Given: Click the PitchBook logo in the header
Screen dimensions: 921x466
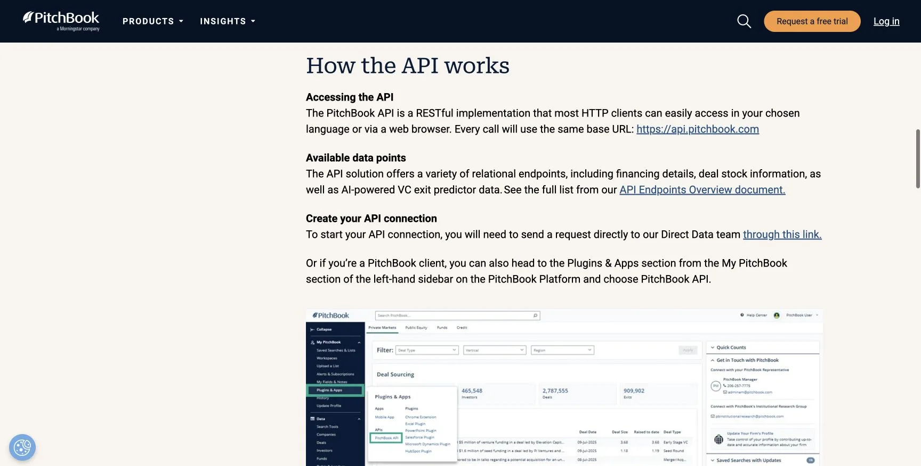Looking at the screenshot, I should coord(61,21).
